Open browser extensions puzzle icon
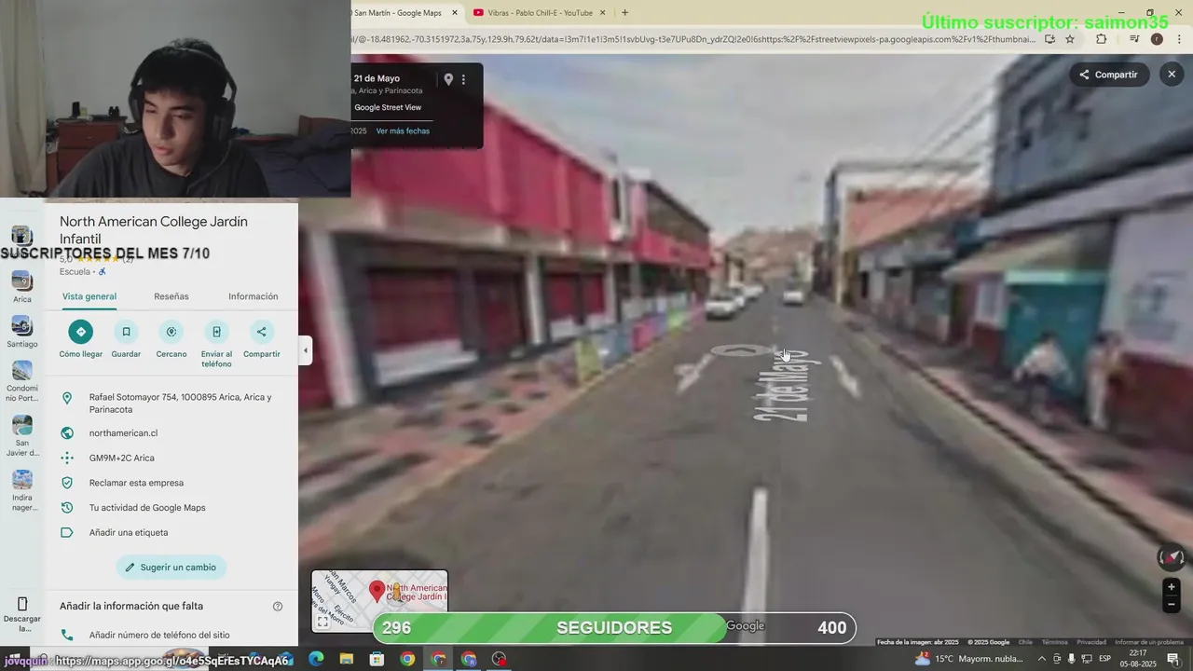This screenshot has width=1193, height=671. [x=1102, y=39]
